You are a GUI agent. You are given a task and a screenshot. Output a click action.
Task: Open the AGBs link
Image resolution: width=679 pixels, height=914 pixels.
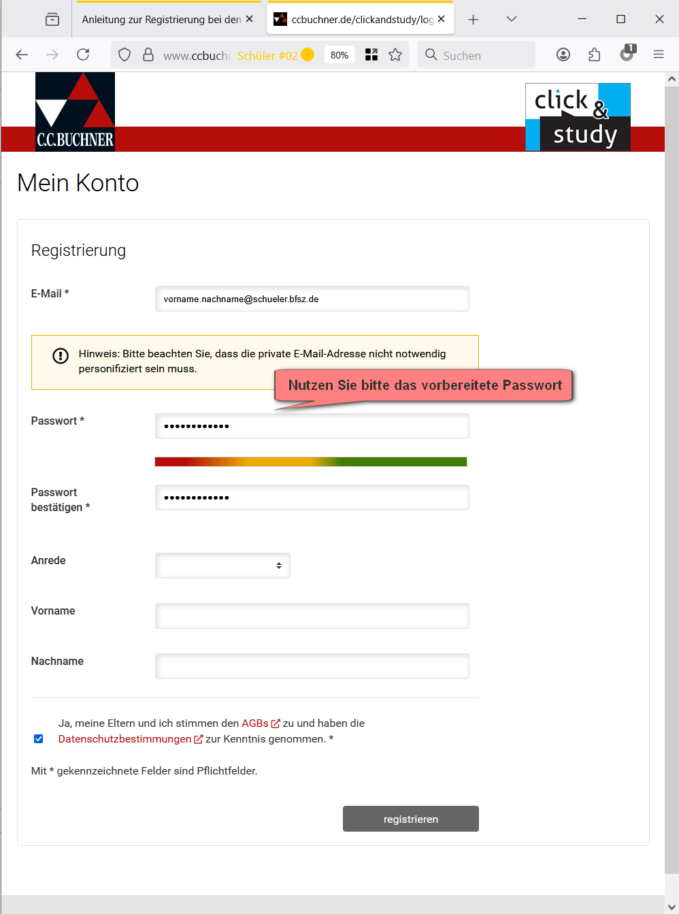click(255, 723)
